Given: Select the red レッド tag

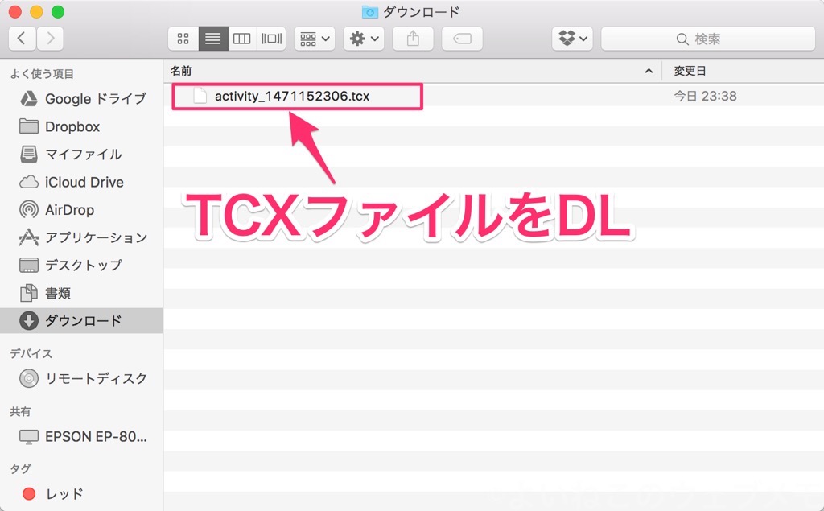Looking at the screenshot, I should coord(64,493).
